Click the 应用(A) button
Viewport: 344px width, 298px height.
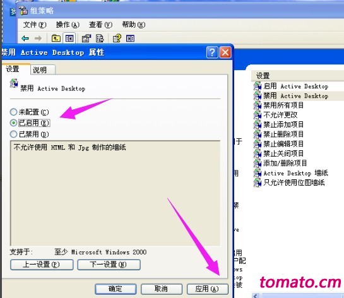[207, 289]
